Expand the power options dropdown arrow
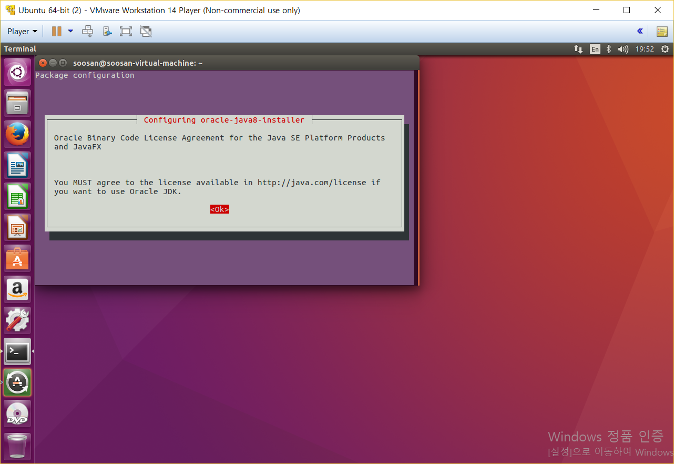 click(x=70, y=32)
